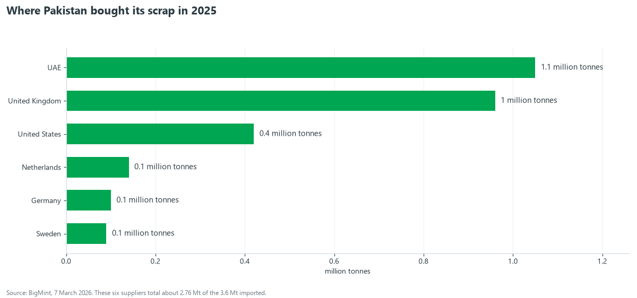The image size is (637, 298).
Task: Click the United Kingdom axis label
Action: click(x=35, y=101)
